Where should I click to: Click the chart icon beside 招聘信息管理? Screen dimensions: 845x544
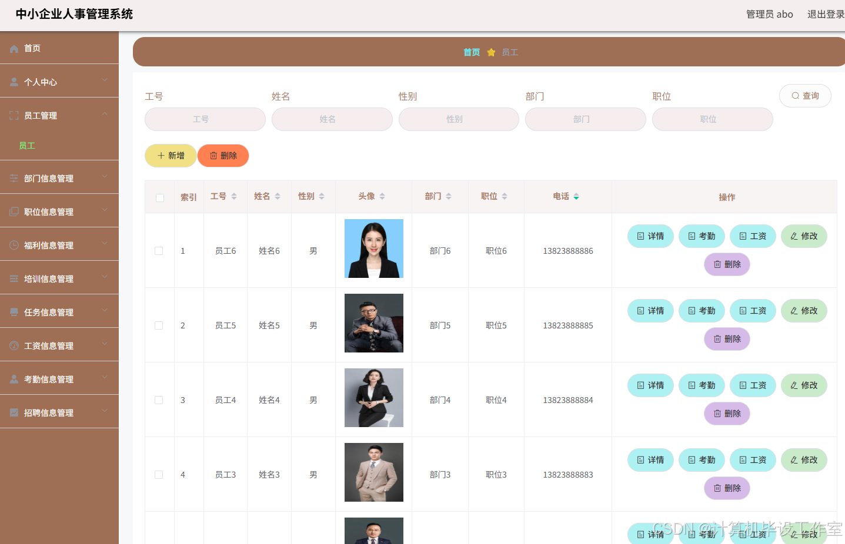coord(14,413)
